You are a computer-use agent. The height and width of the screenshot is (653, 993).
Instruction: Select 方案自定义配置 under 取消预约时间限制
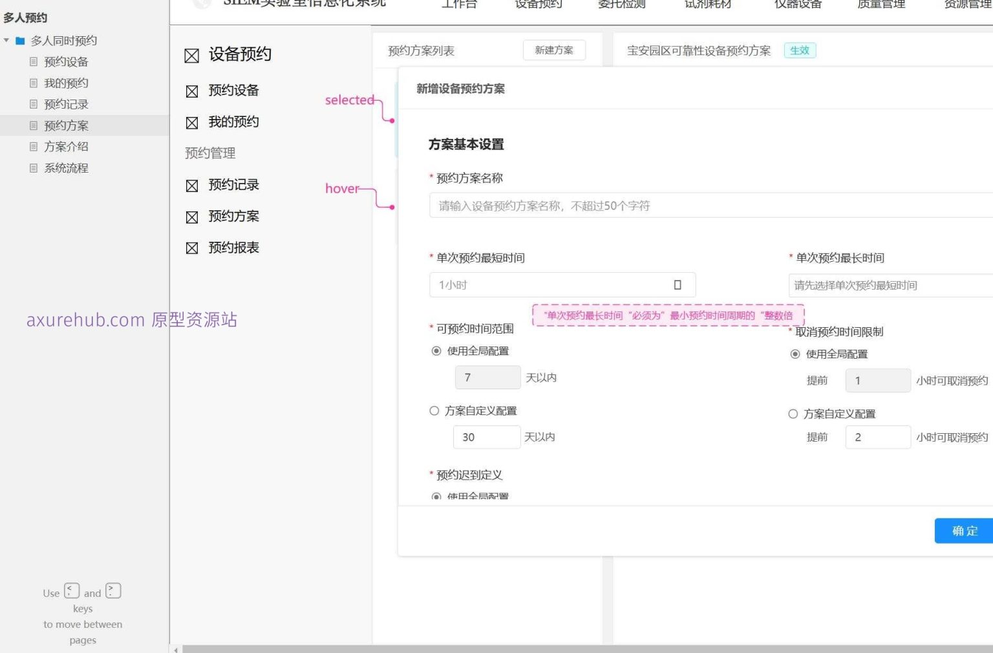click(x=793, y=414)
